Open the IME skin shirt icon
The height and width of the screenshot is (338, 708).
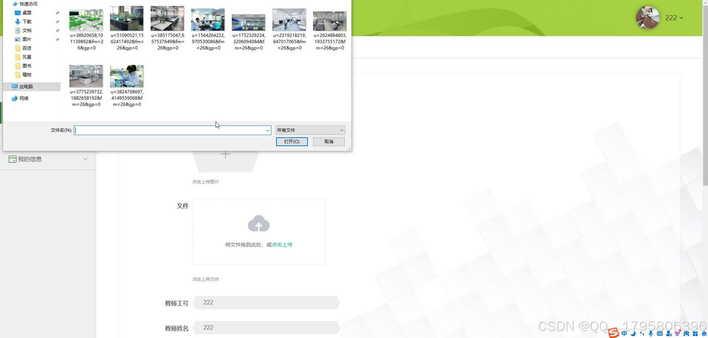[x=677, y=334]
